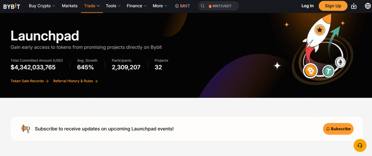Click the Total Committed Amount (USD) label
The height and width of the screenshot is (156, 372).
pos(37,60)
